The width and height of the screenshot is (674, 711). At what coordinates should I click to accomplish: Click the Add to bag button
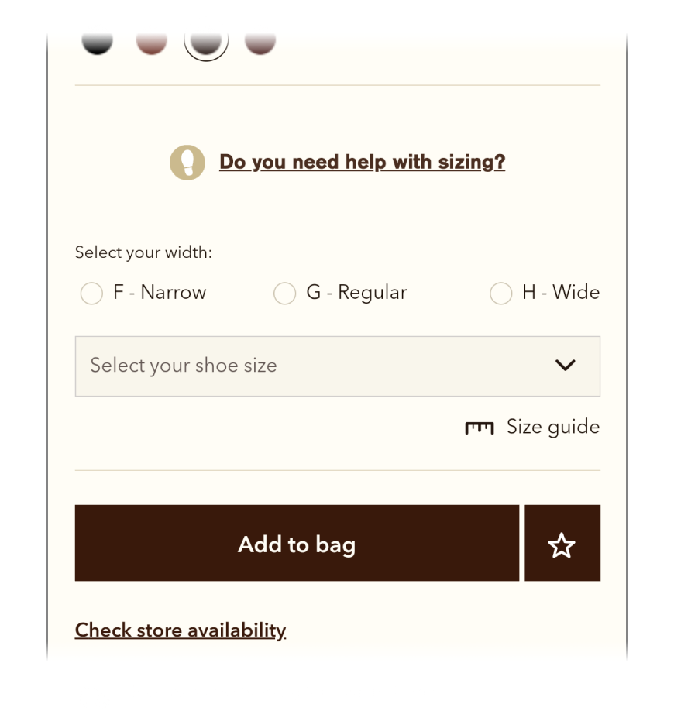pos(297,544)
